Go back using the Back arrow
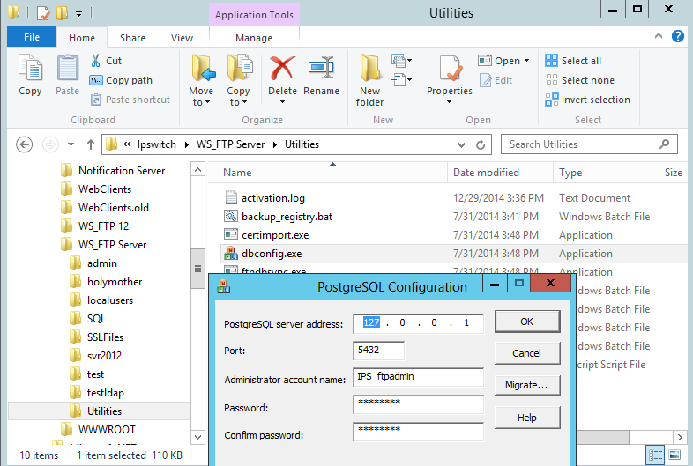Image resolution: width=693 pixels, height=466 pixels. [x=24, y=144]
